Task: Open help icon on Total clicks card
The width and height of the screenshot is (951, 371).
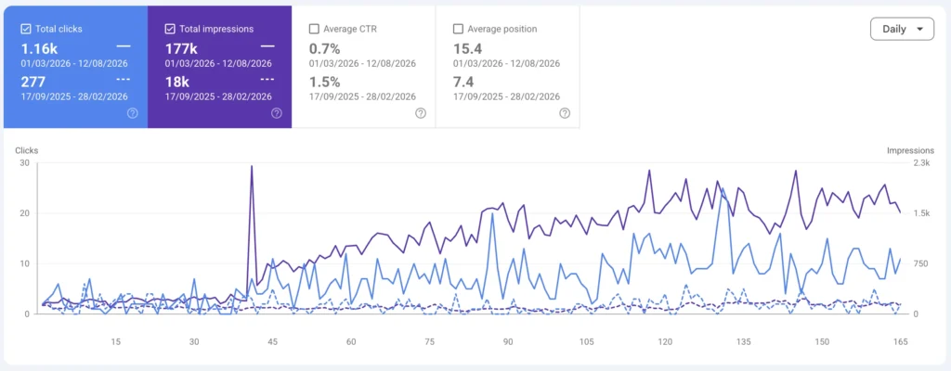Action: click(132, 113)
